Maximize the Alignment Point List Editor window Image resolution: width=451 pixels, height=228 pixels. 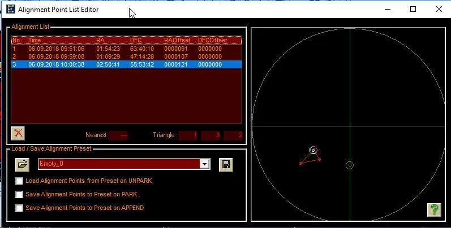413,10
